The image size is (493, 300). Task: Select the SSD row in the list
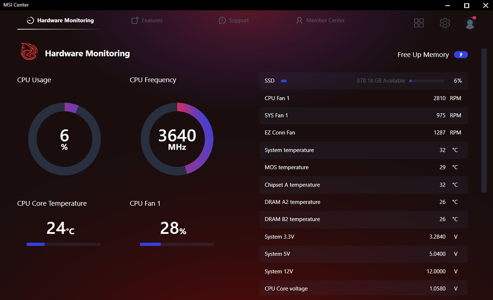[x=364, y=81]
